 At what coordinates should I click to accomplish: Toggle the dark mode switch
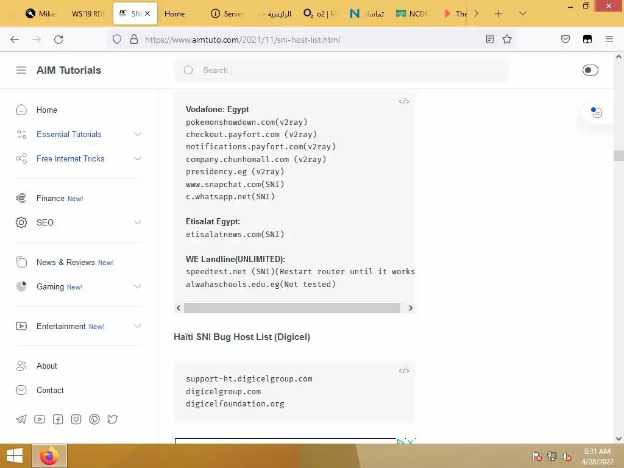[x=590, y=70]
